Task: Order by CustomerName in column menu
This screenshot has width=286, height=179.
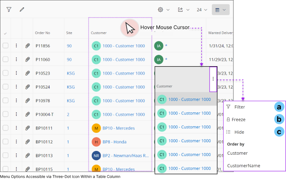Action: (243, 166)
